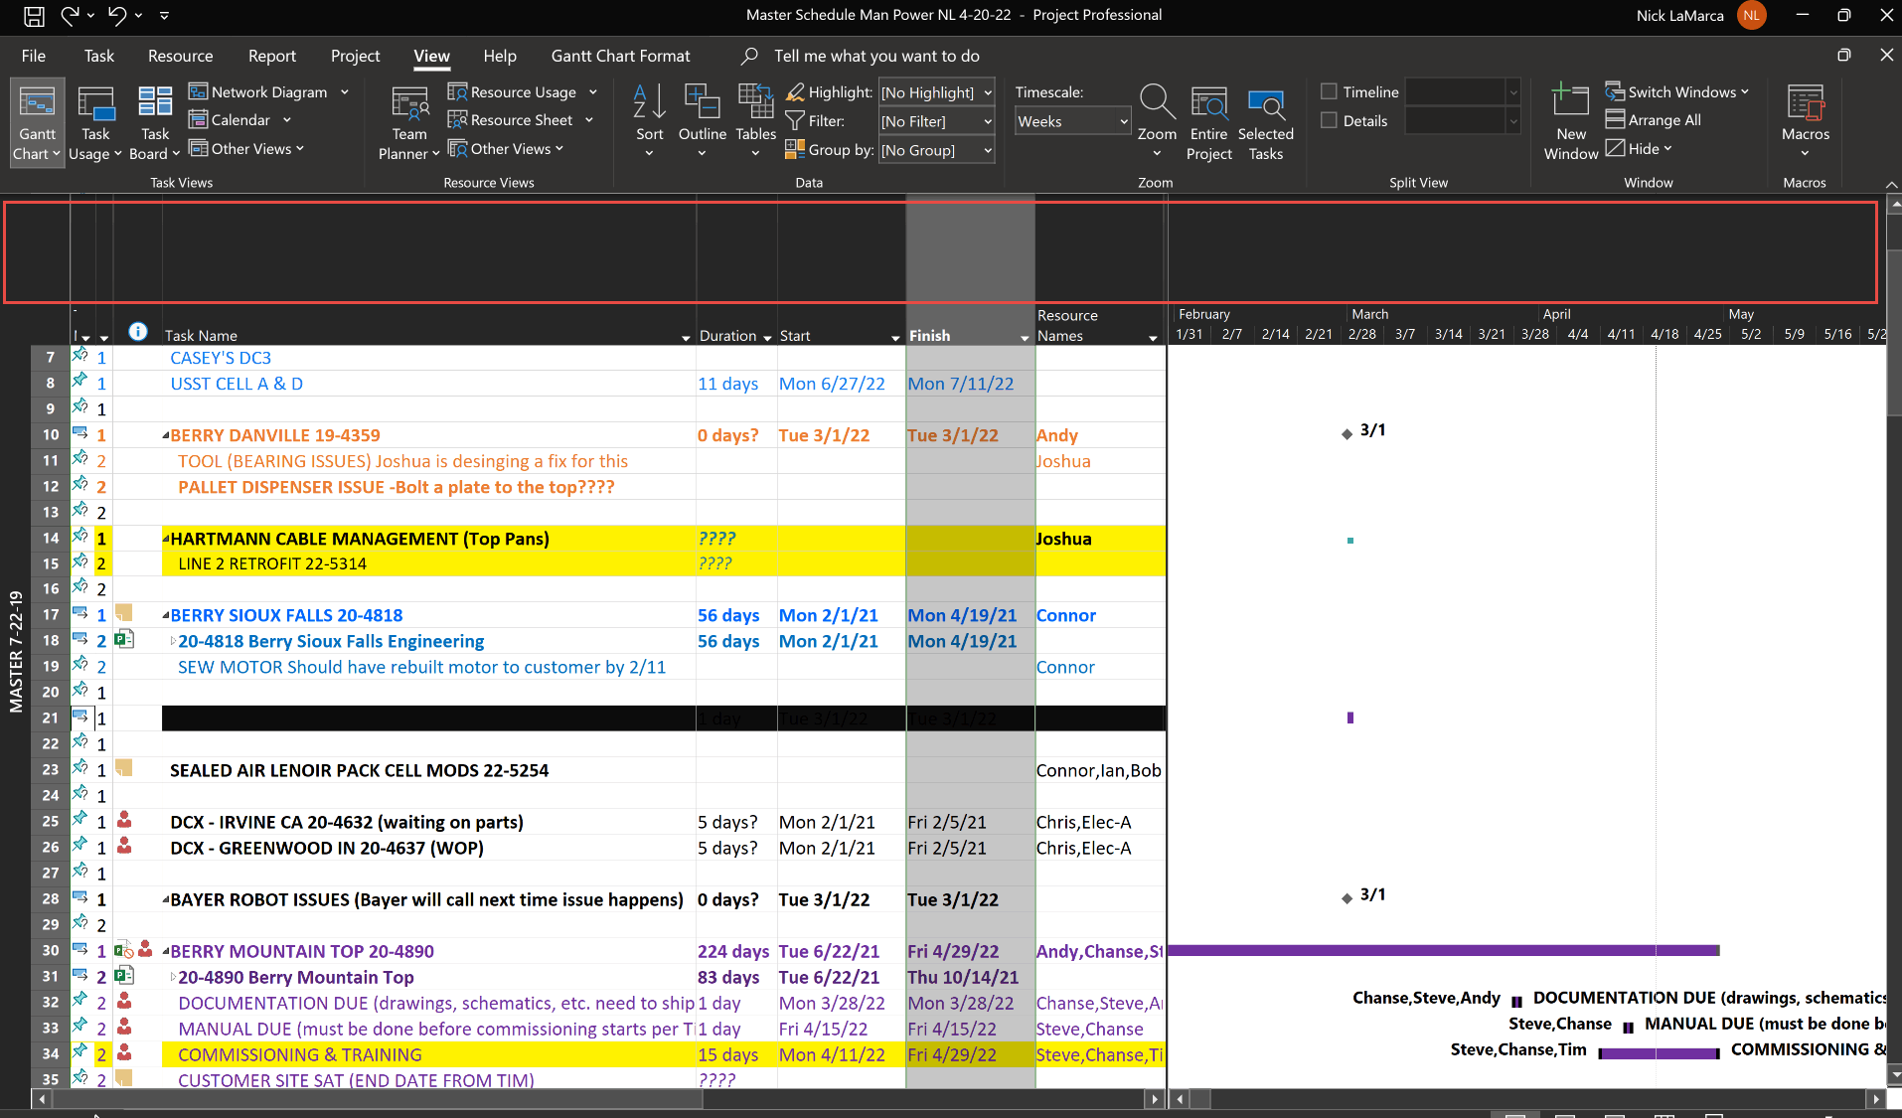Collapse BERRY MOUNTAIN TOP 20-4890 summary
Image resolution: width=1902 pixels, height=1118 pixels.
tap(166, 952)
